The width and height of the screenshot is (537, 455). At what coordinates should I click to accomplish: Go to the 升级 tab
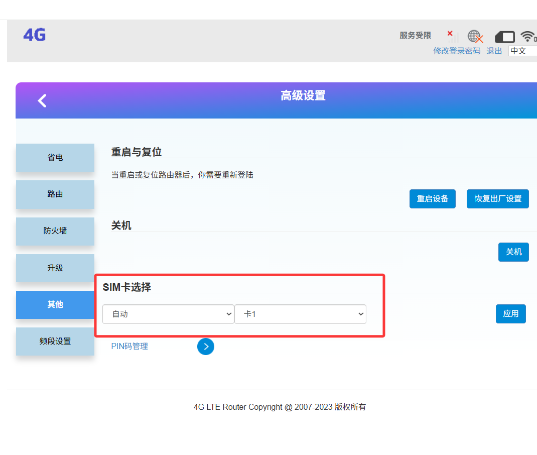[55, 268]
